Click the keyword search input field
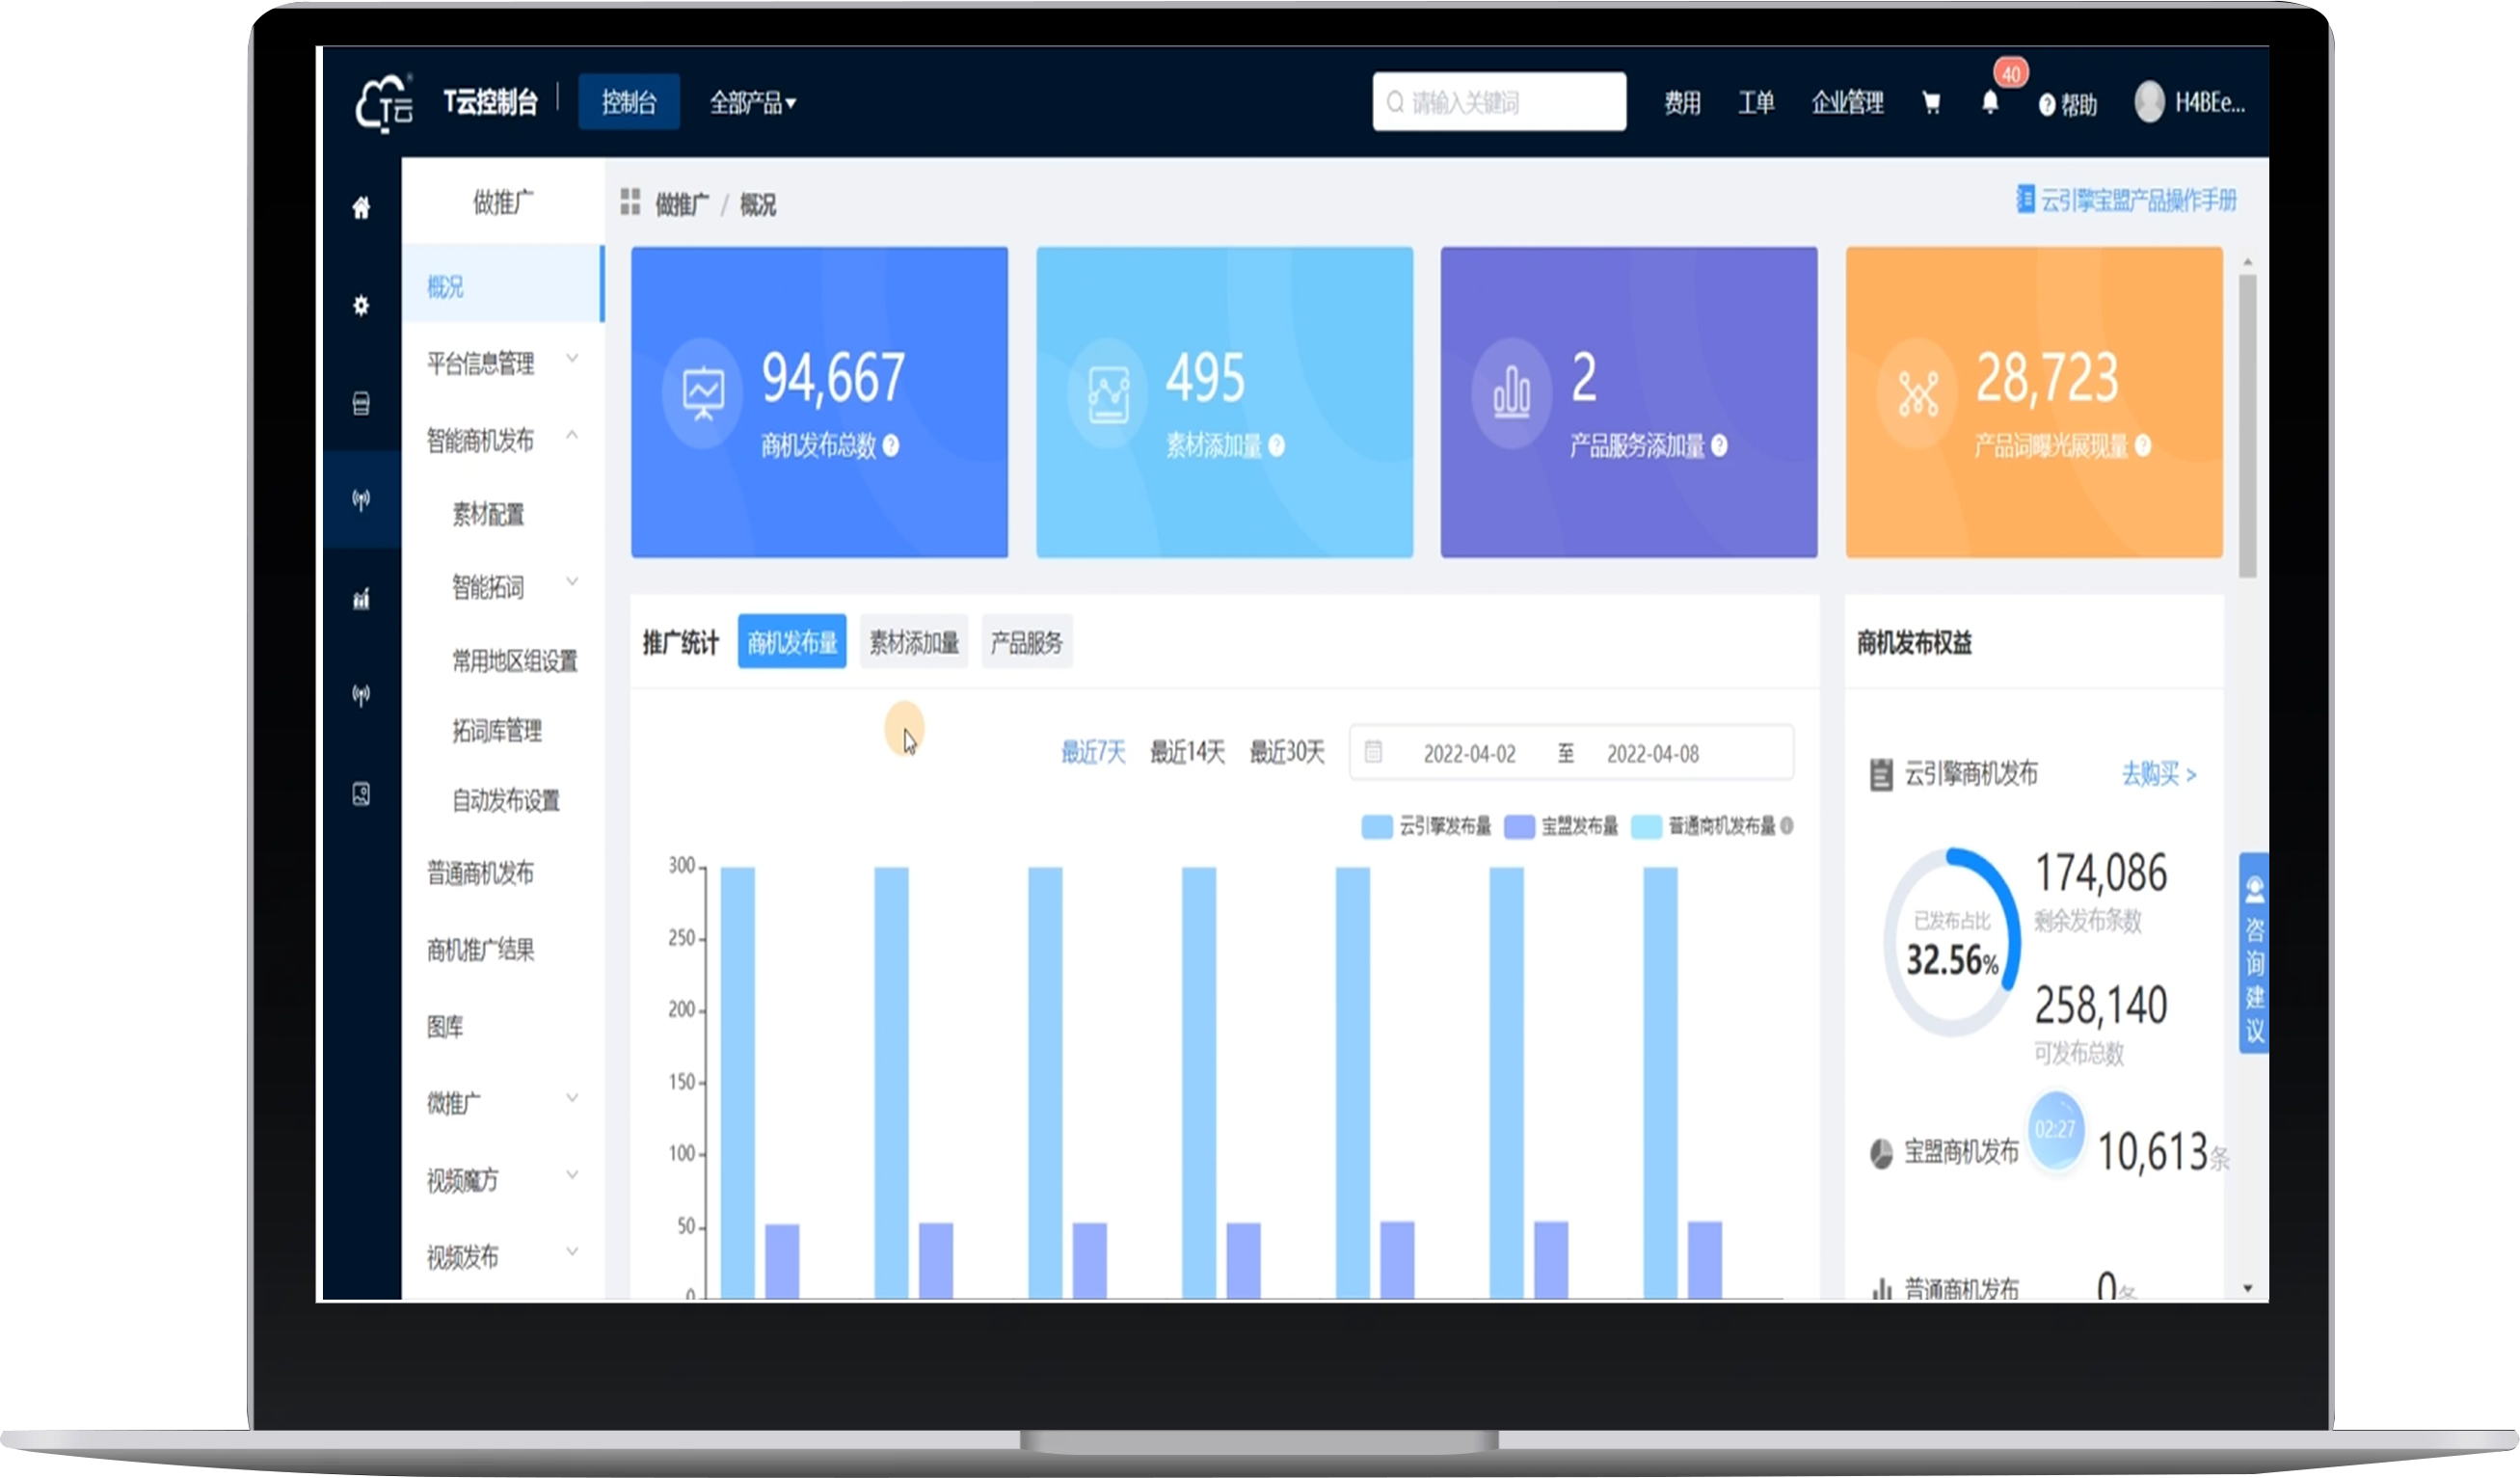The width and height of the screenshot is (2520, 1478). pyautogui.click(x=1499, y=102)
